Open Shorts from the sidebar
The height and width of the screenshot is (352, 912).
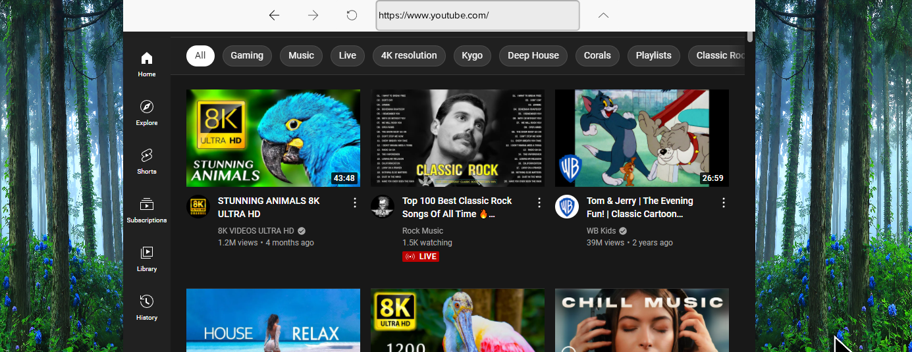coord(147,161)
